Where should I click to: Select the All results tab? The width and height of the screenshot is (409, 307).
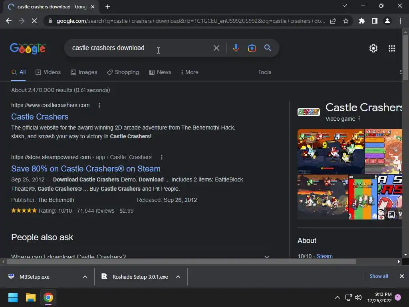18,72
